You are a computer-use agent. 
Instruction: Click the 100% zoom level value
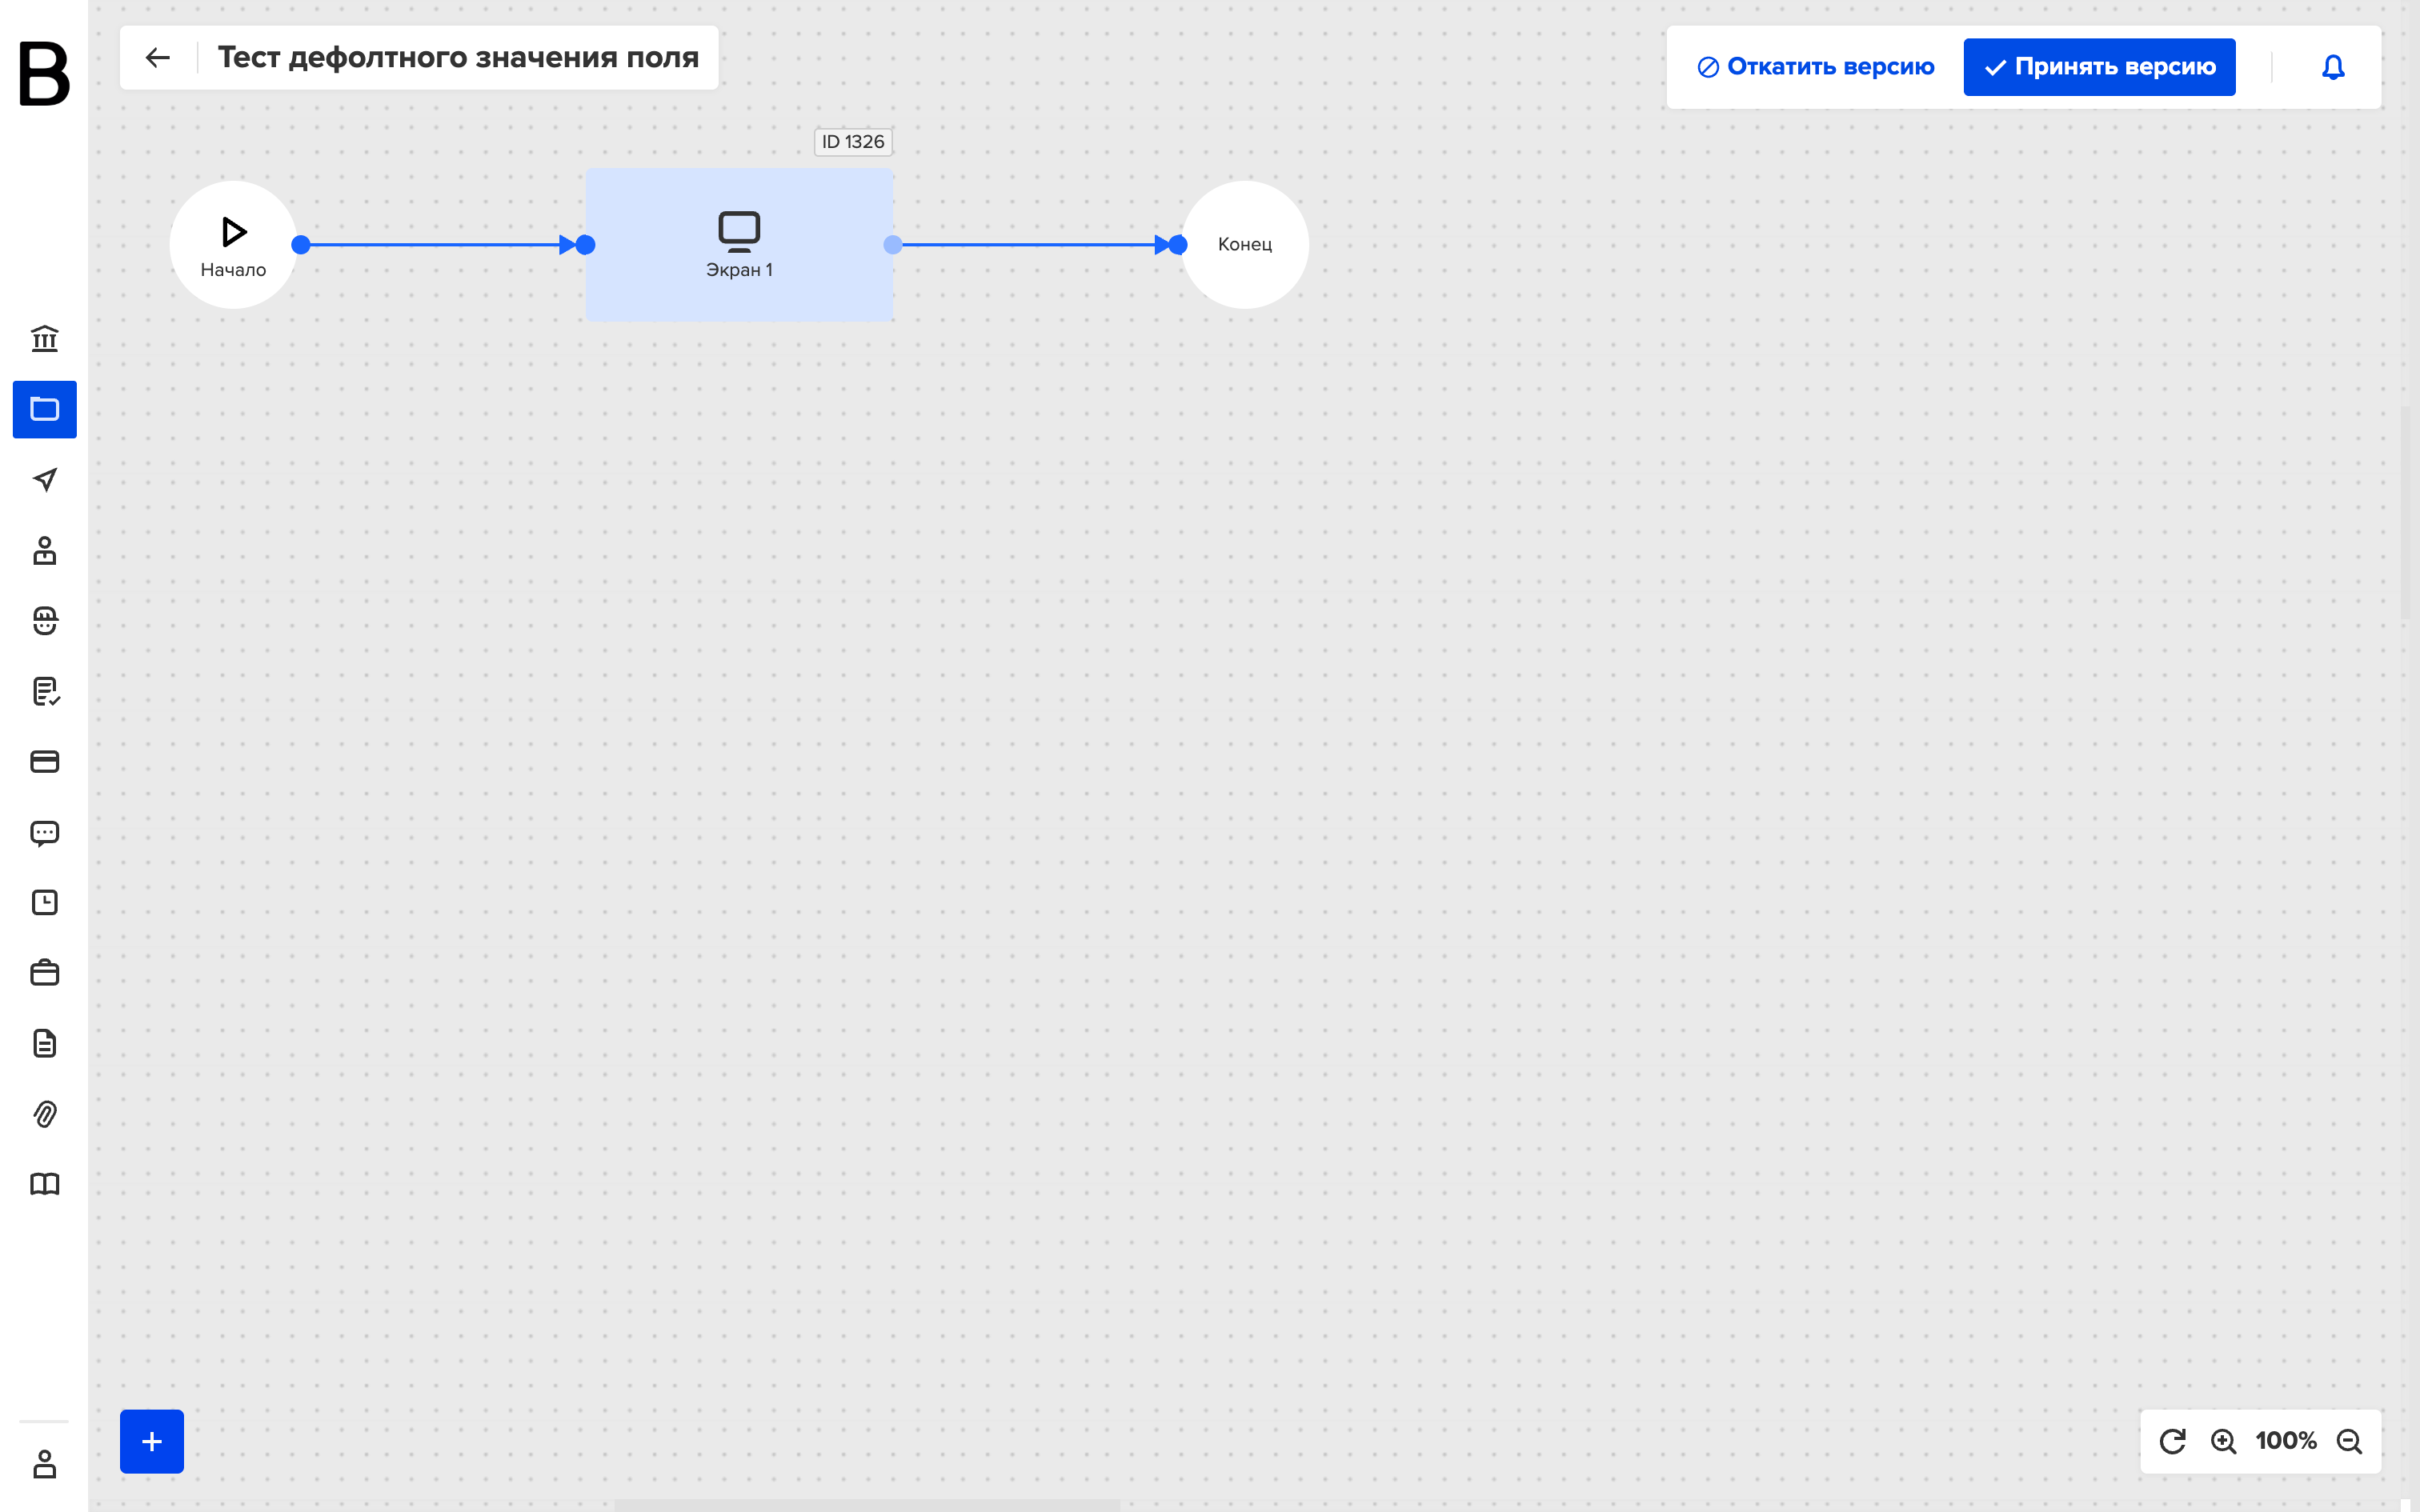tap(2286, 1441)
